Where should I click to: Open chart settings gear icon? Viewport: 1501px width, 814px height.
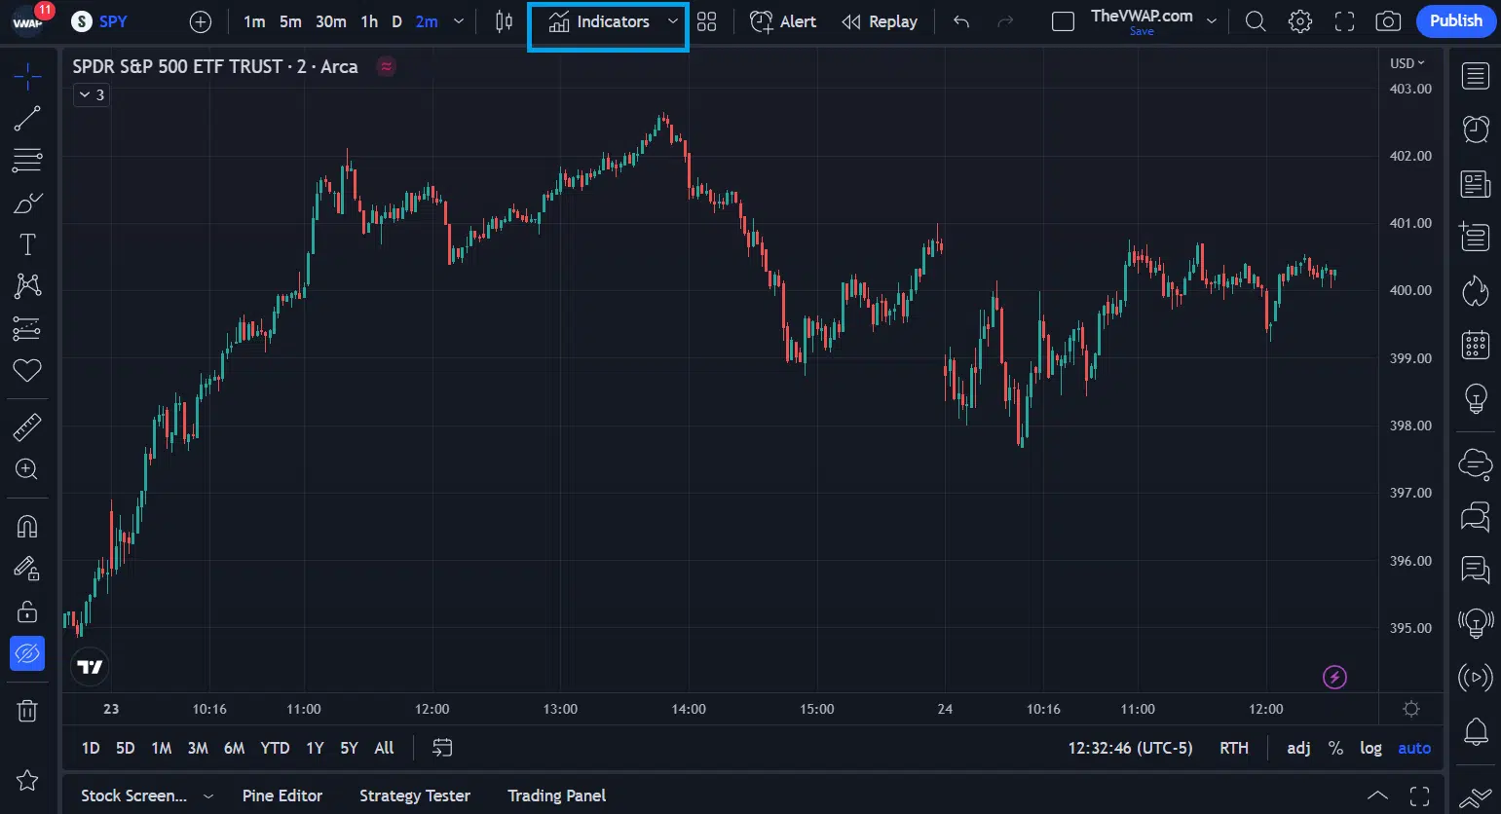(x=1300, y=21)
